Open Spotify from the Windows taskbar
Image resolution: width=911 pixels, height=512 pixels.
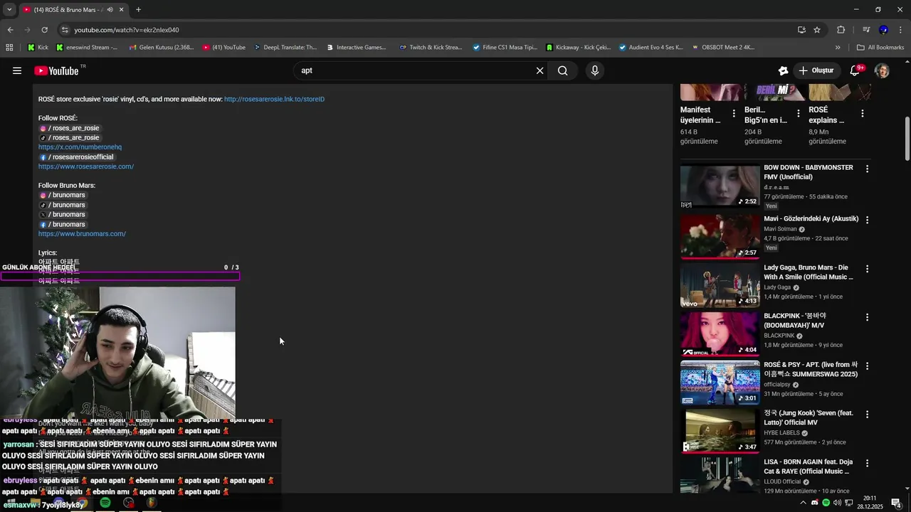click(105, 503)
